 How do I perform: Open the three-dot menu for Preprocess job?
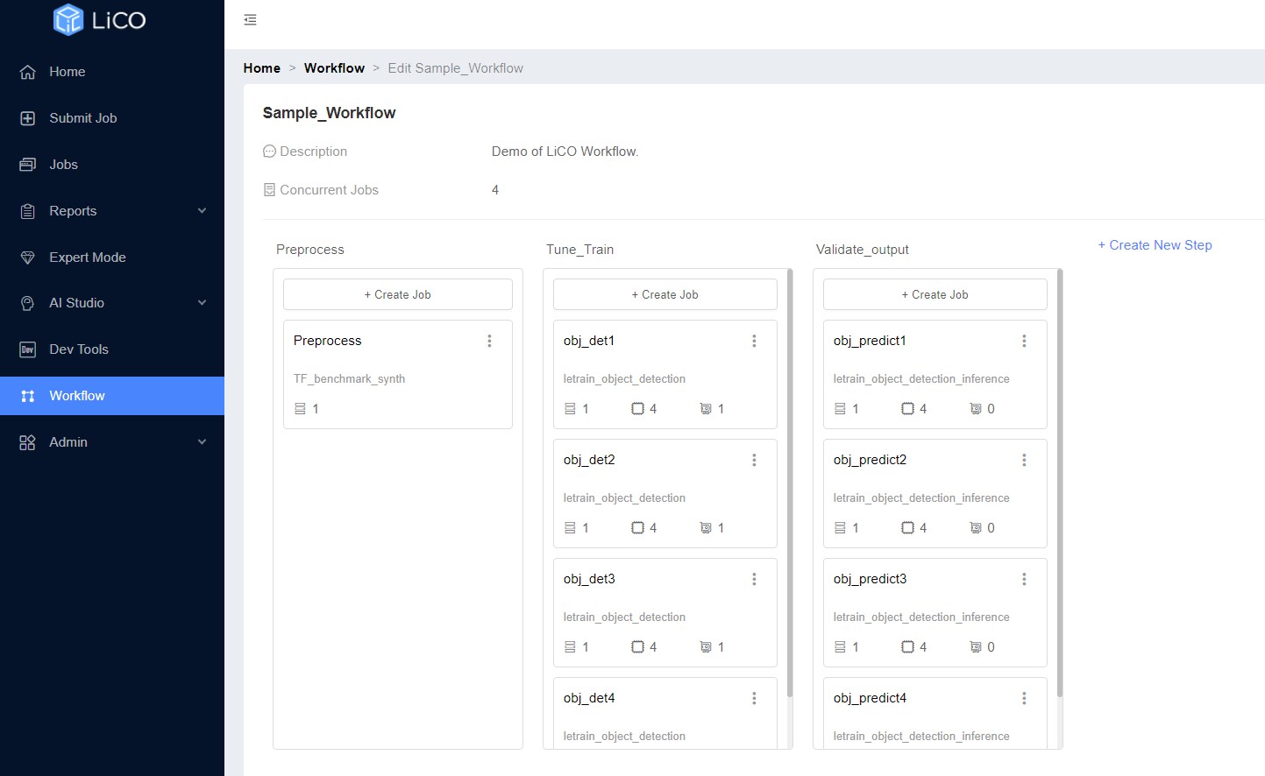tap(489, 341)
